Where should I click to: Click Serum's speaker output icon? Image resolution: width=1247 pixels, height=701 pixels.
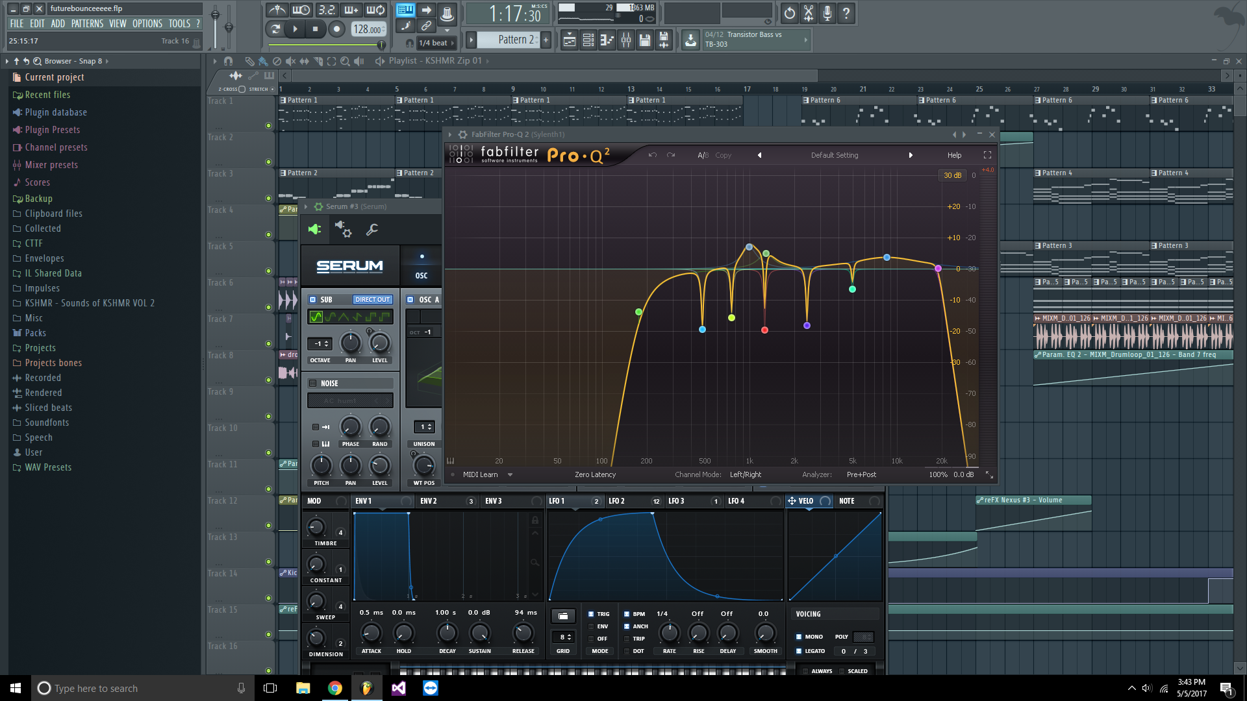315,229
